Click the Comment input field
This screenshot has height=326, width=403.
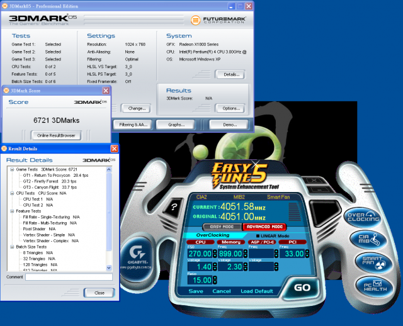[x=69, y=277]
